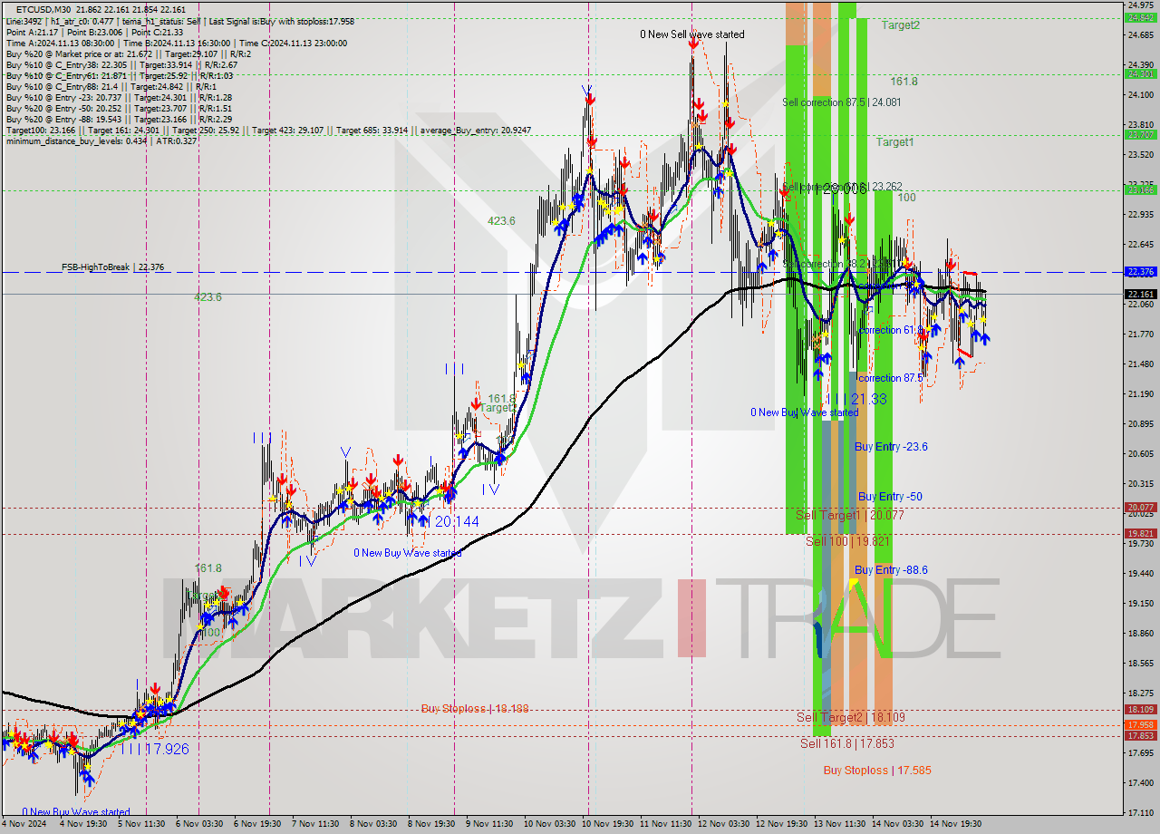Click the 22.935 price scale value
This screenshot has height=834, width=1160.
(1140, 215)
